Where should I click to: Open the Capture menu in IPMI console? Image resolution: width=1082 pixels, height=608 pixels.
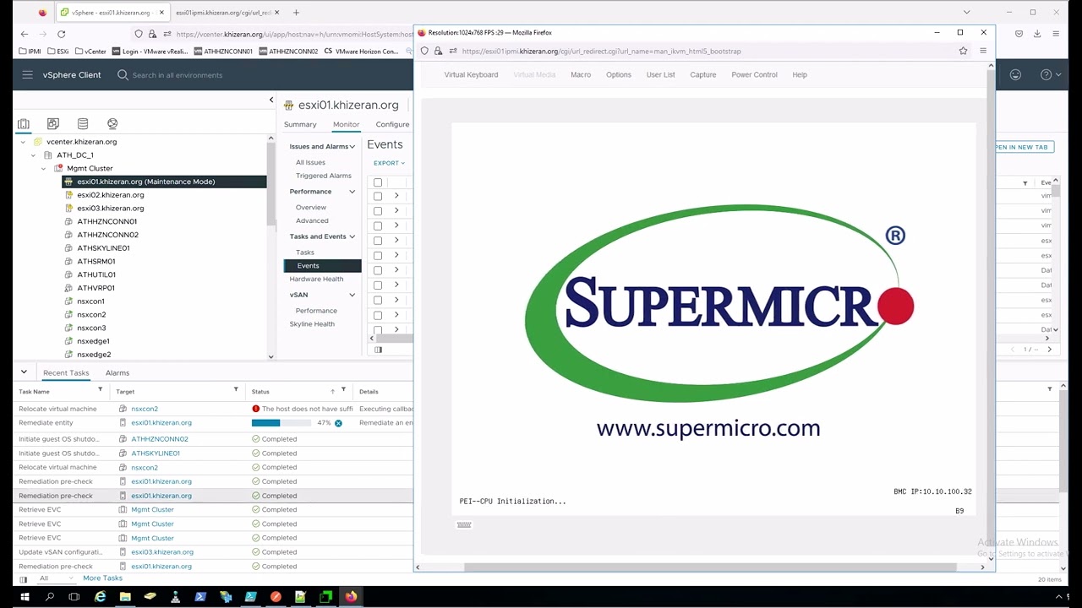click(702, 74)
